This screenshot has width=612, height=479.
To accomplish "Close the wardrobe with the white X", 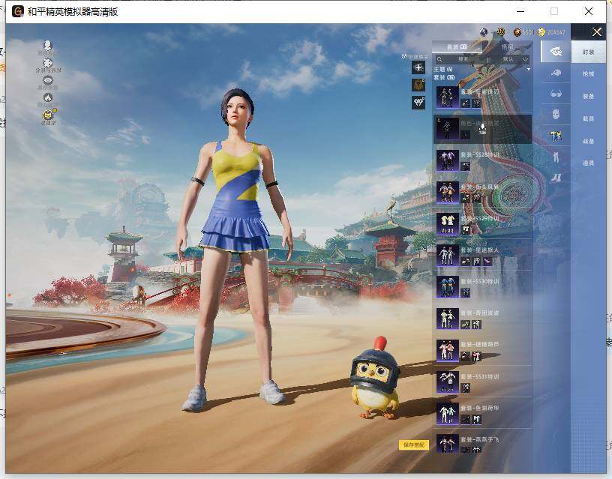I will point(596,32).
